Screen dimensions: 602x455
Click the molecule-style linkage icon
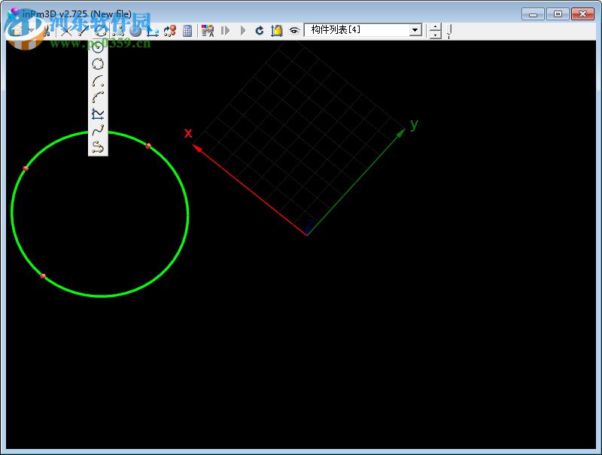click(x=170, y=31)
